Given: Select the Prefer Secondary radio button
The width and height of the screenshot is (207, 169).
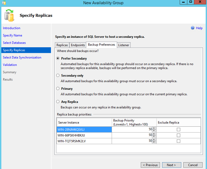Looking at the screenshot, I should [x=58, y=58].
